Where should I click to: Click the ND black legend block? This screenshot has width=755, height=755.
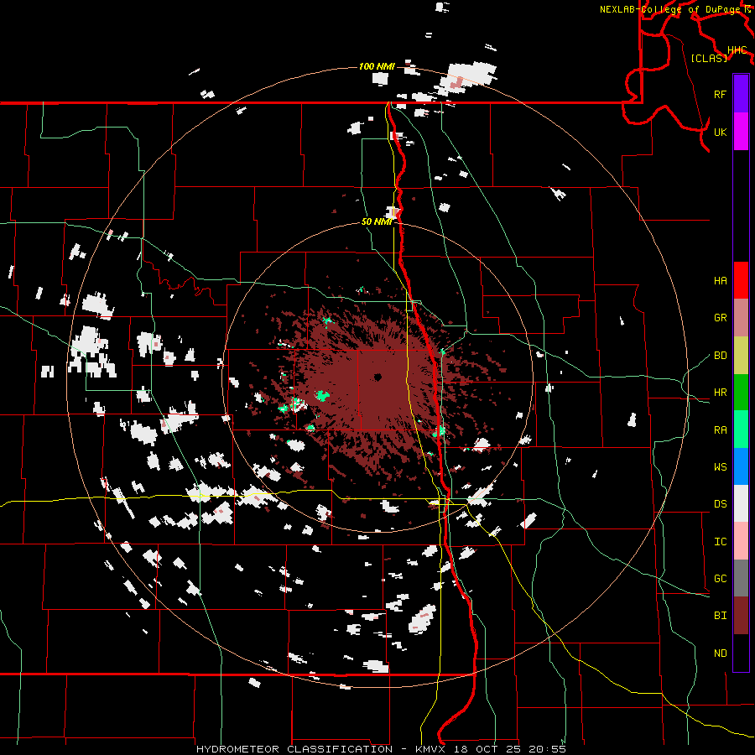tap(741, 653)
